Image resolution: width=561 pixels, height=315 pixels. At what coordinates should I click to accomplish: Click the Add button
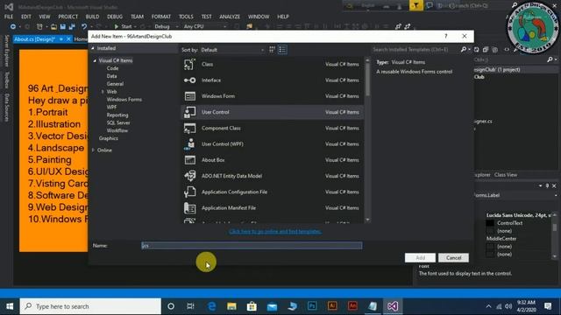(420, 257)
